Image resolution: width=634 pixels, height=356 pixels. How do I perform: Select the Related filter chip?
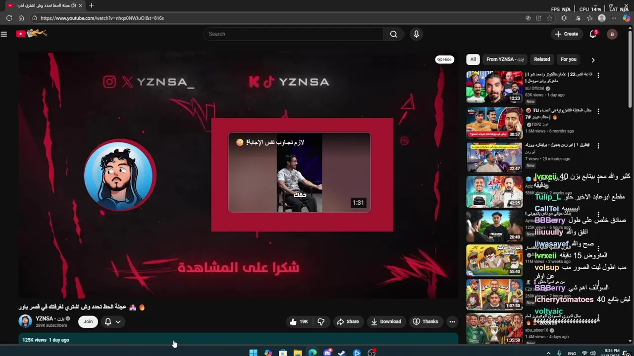click(542, 59)
